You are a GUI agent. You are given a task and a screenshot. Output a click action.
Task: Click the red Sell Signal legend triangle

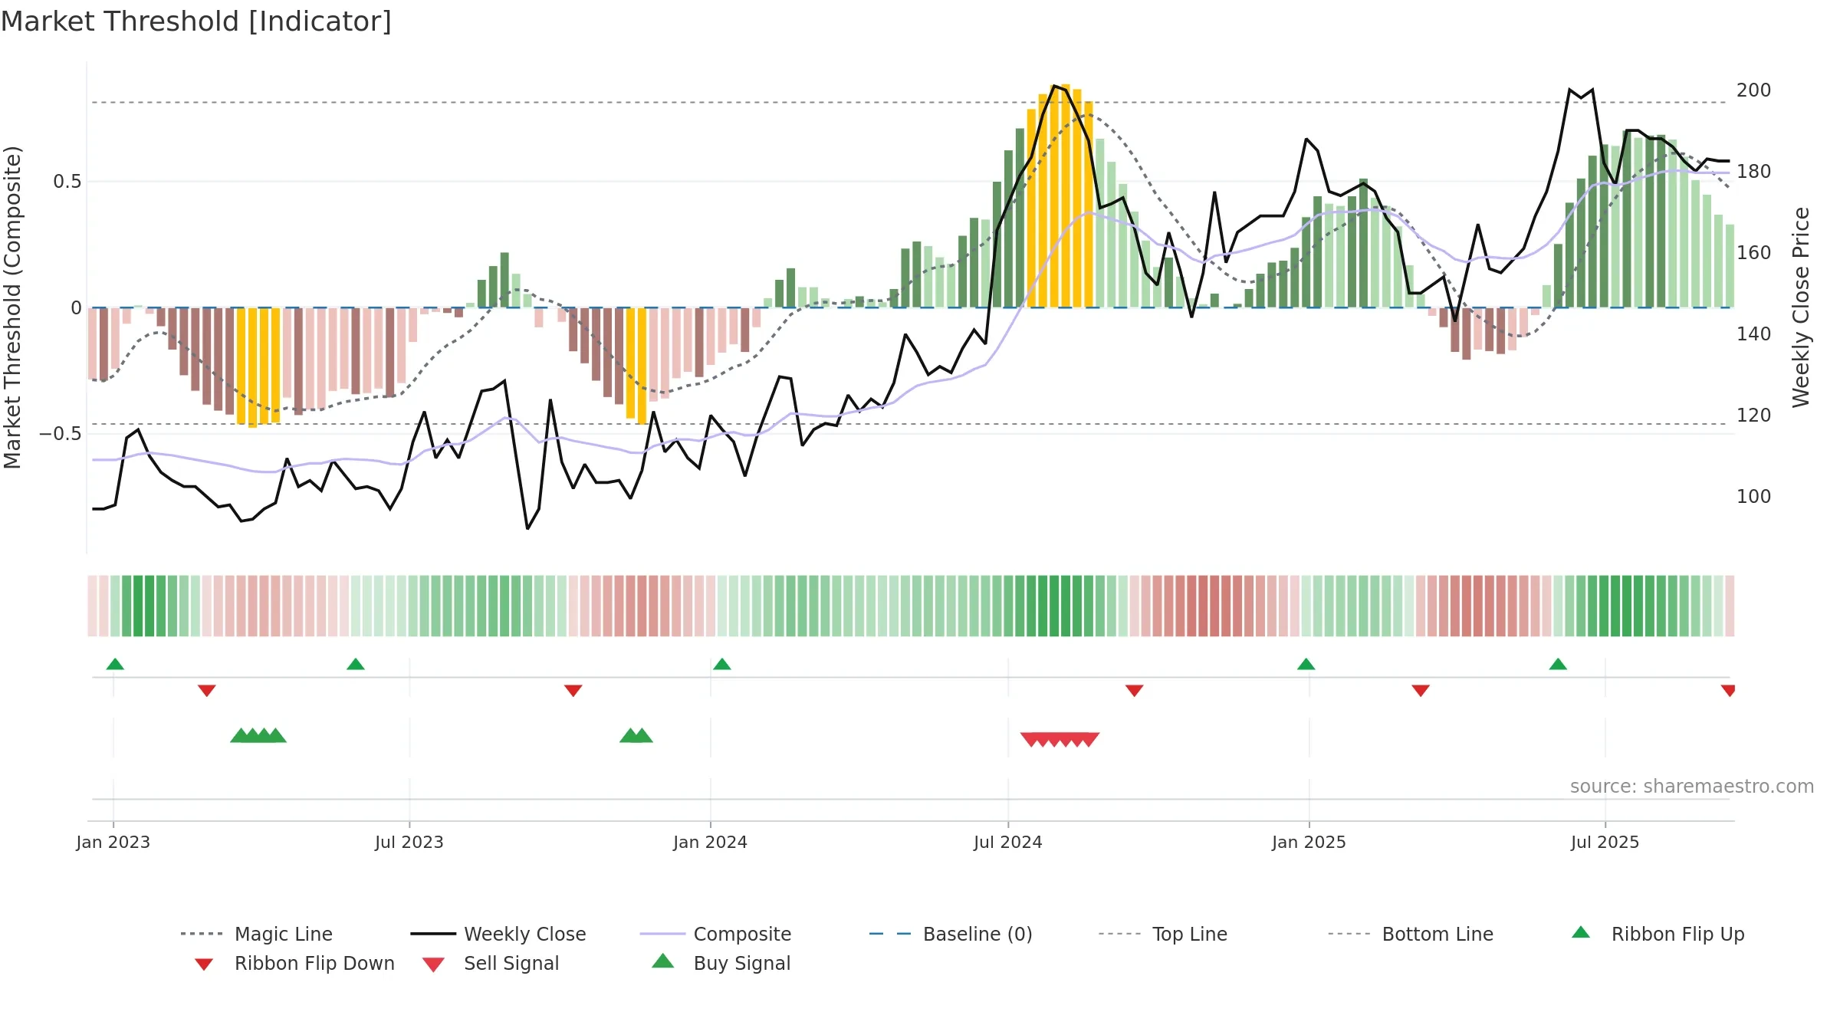pos(433,964)
